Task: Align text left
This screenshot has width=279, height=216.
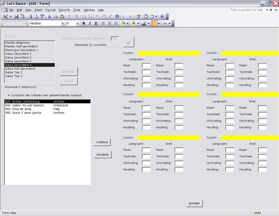Action: (103, 23)
